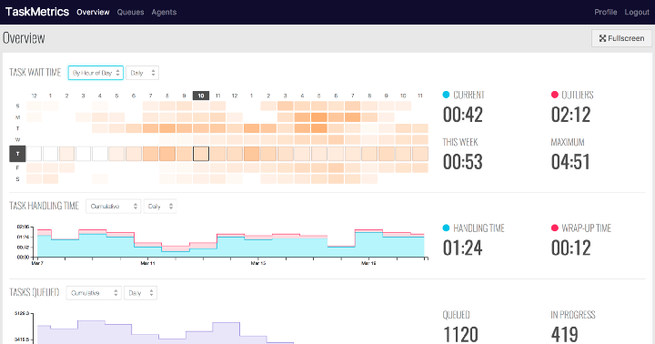655x344 pixels.
Task: Click the Overview page heading
Action: [x=24, y=38]
